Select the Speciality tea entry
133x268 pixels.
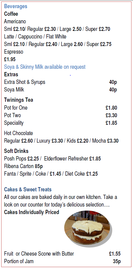coord(14,123)
